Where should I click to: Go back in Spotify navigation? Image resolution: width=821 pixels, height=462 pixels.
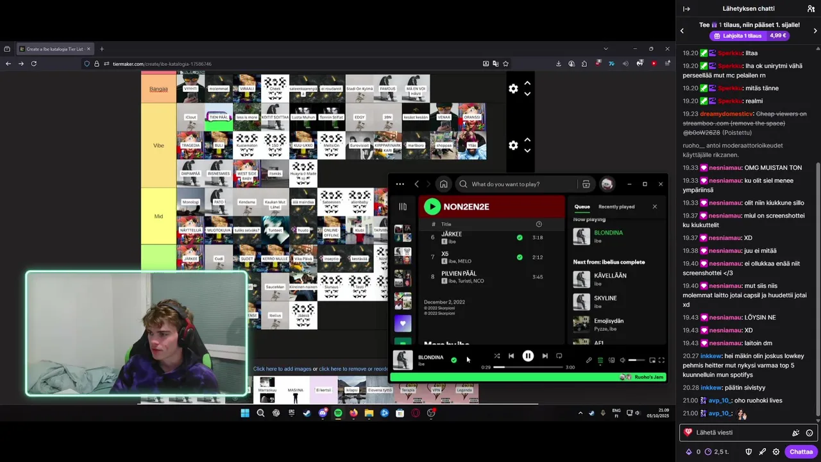(416, 184)
